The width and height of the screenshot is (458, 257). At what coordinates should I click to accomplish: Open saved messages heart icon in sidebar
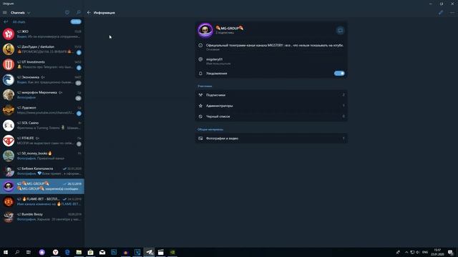(67, 13)
